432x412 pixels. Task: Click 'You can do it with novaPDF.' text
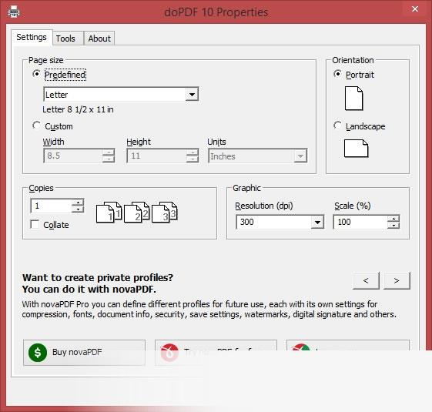[89, 290]
